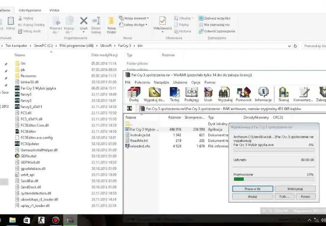Viewport: 326px width, 226px height.
Task: Click the Przetworzone green progress bar
Action: pyautogui.click(x=274, y=179)
